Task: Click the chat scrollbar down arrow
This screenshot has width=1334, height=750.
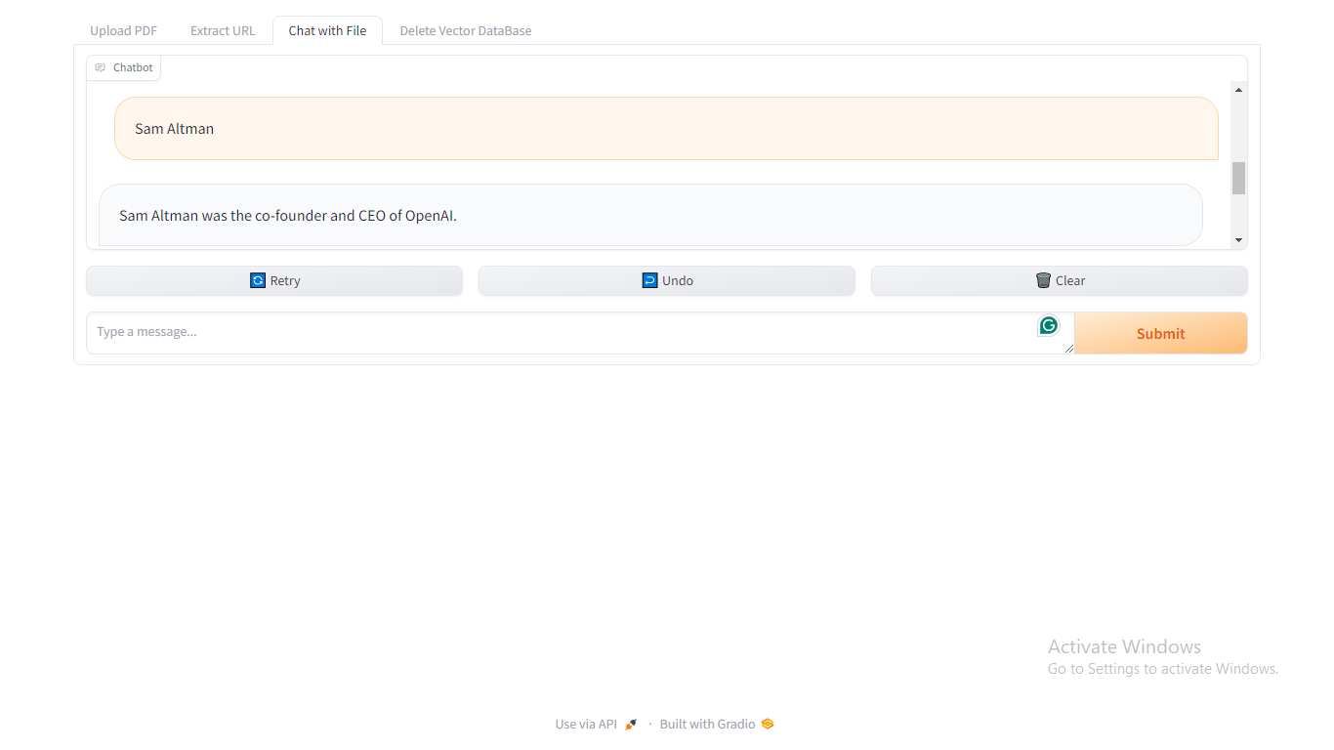Action: click(x=1238, y=240)
